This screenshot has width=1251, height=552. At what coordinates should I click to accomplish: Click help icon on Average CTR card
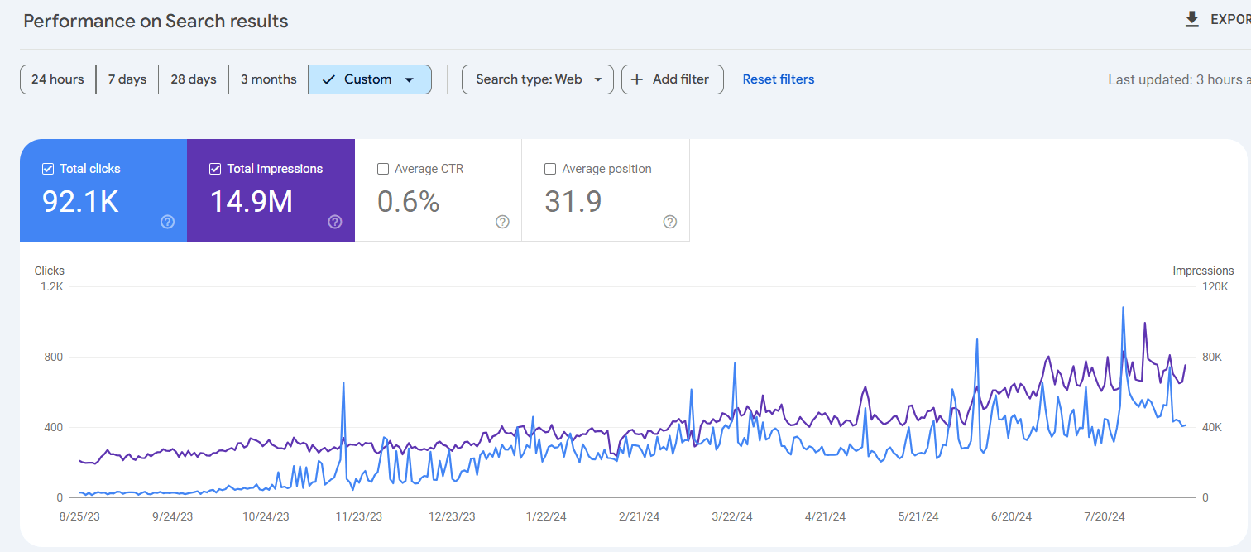tap(502, 222)
